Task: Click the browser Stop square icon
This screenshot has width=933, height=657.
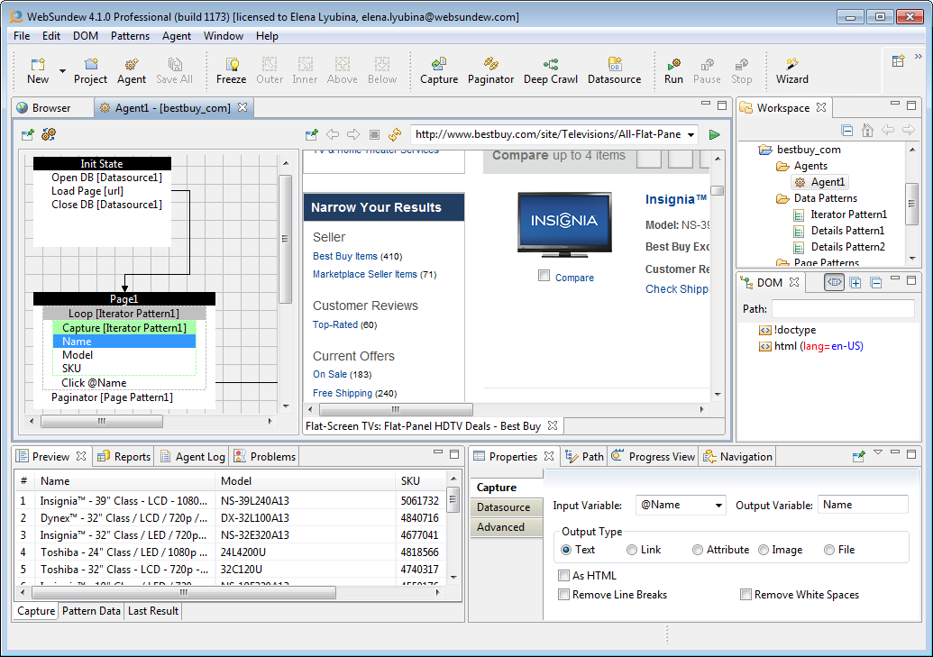Action: pos(374,134)
